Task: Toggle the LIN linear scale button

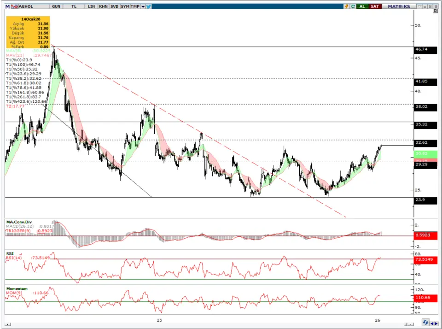Action: coord(91,6)
